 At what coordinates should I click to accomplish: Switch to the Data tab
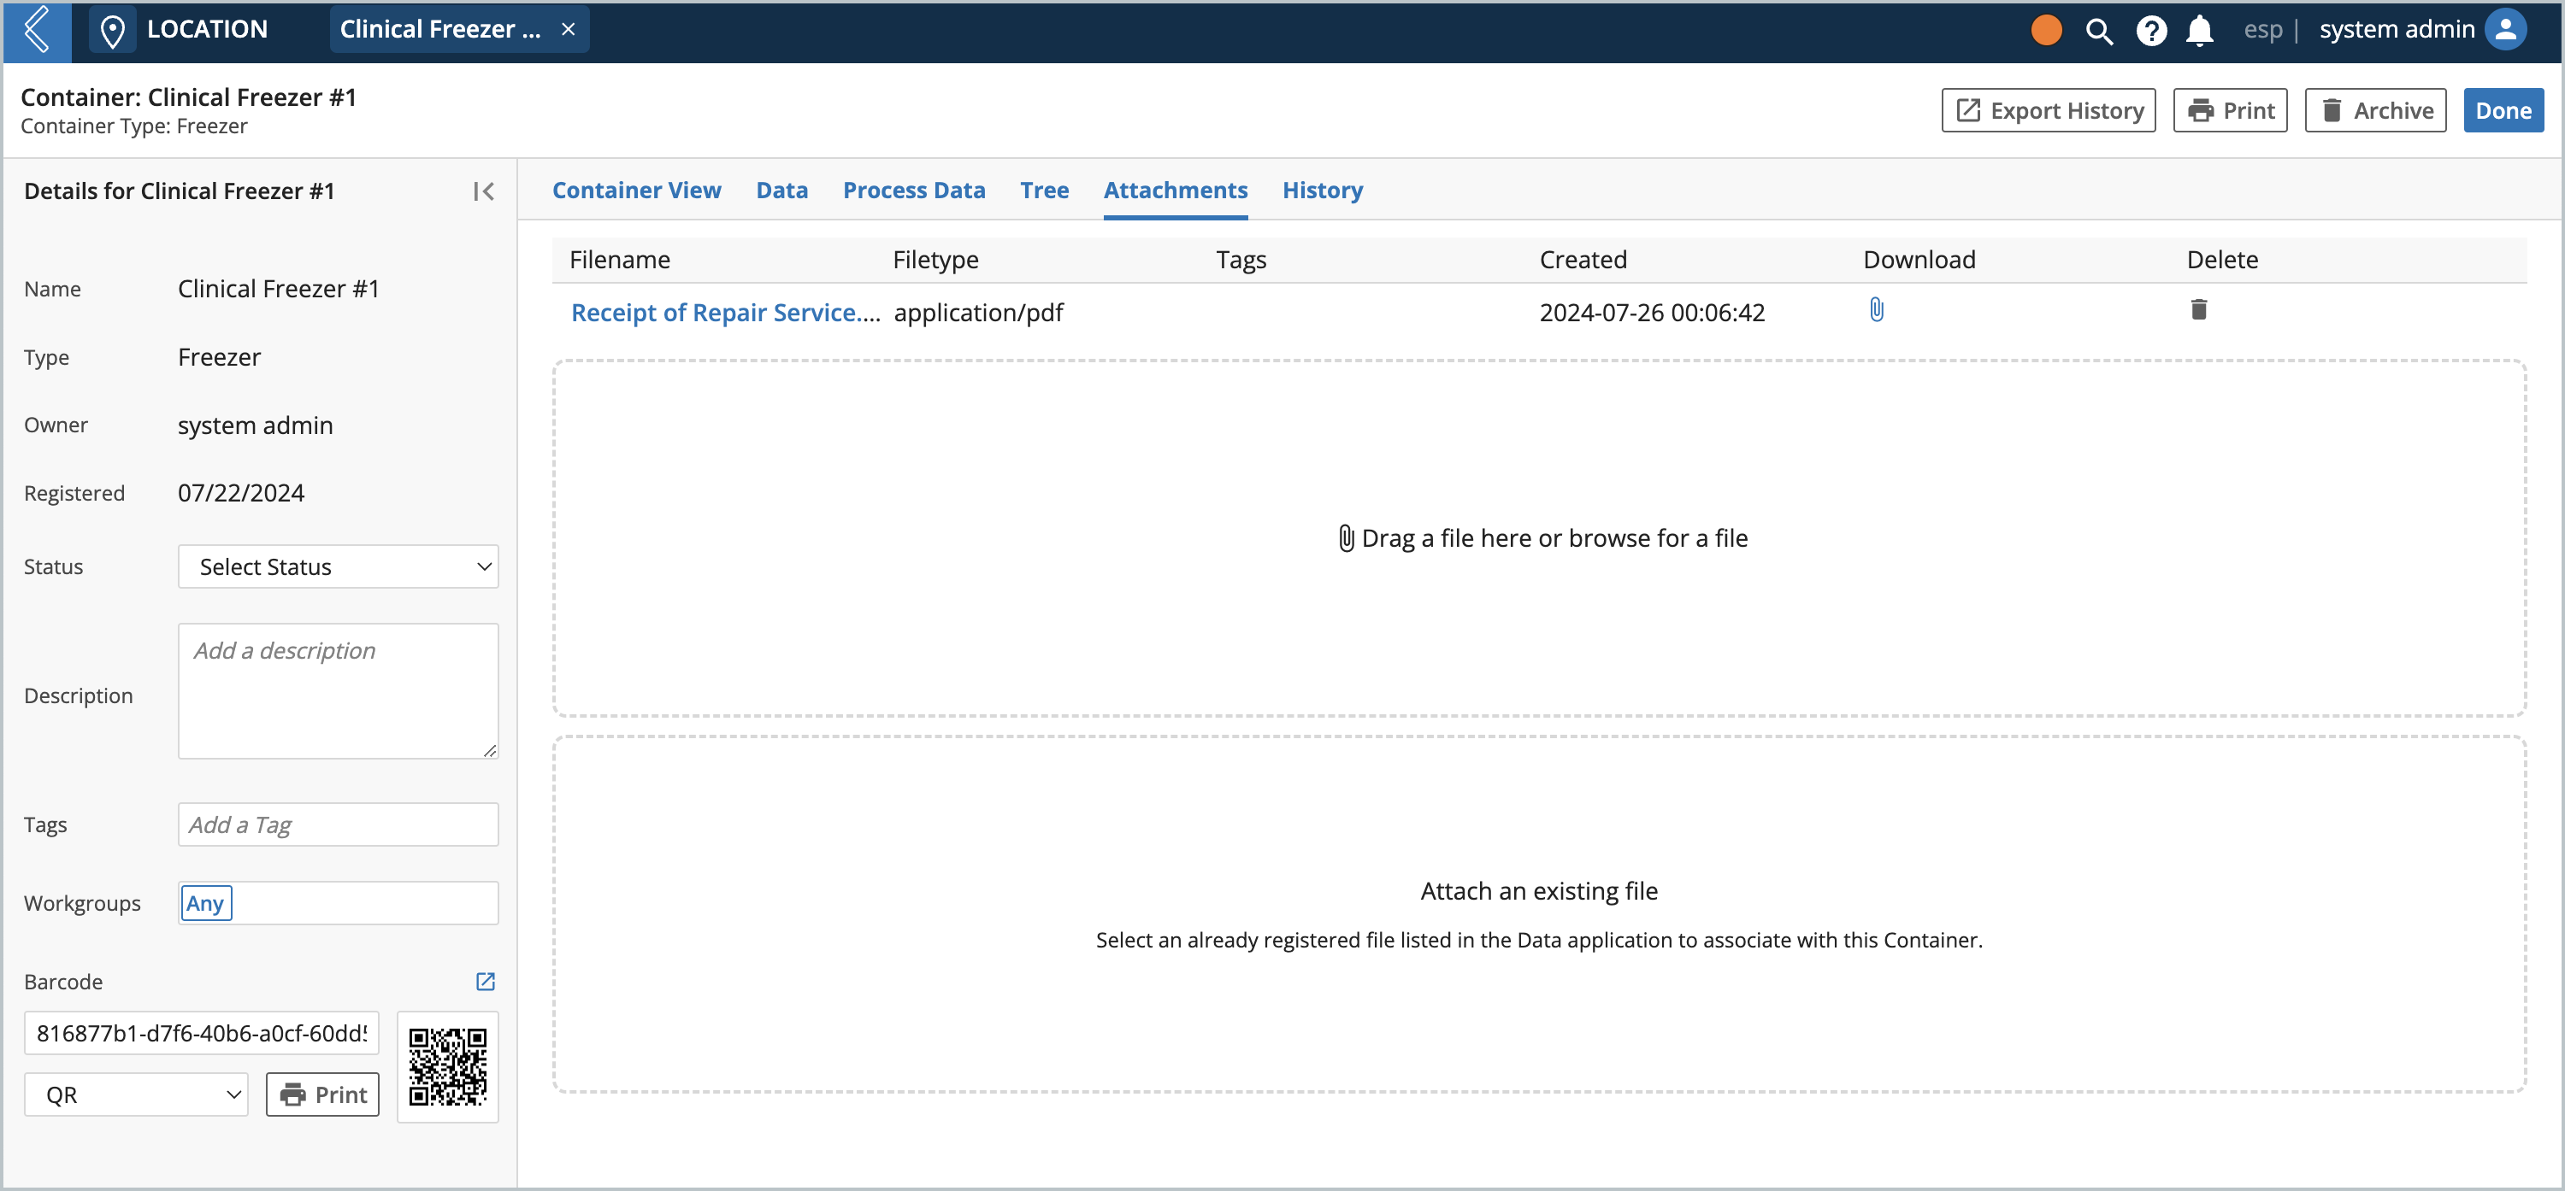coord(781,190)
